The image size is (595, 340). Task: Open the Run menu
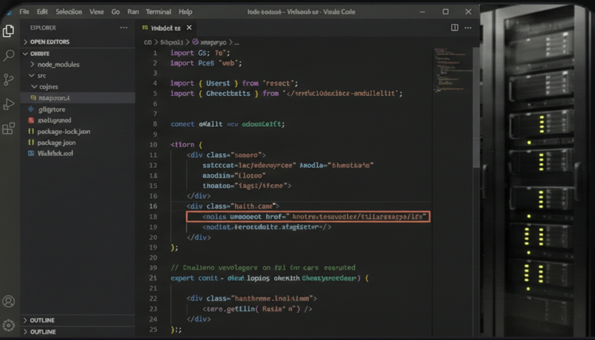(x=133, y=12)
